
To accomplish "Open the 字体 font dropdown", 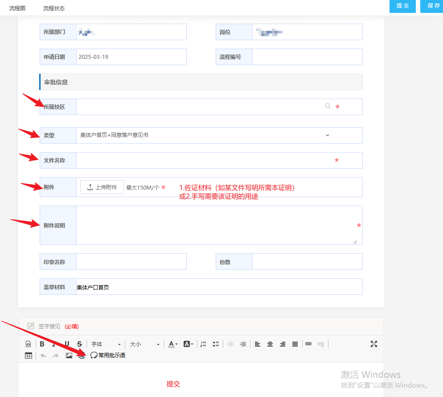I will (x=106, y=344).
